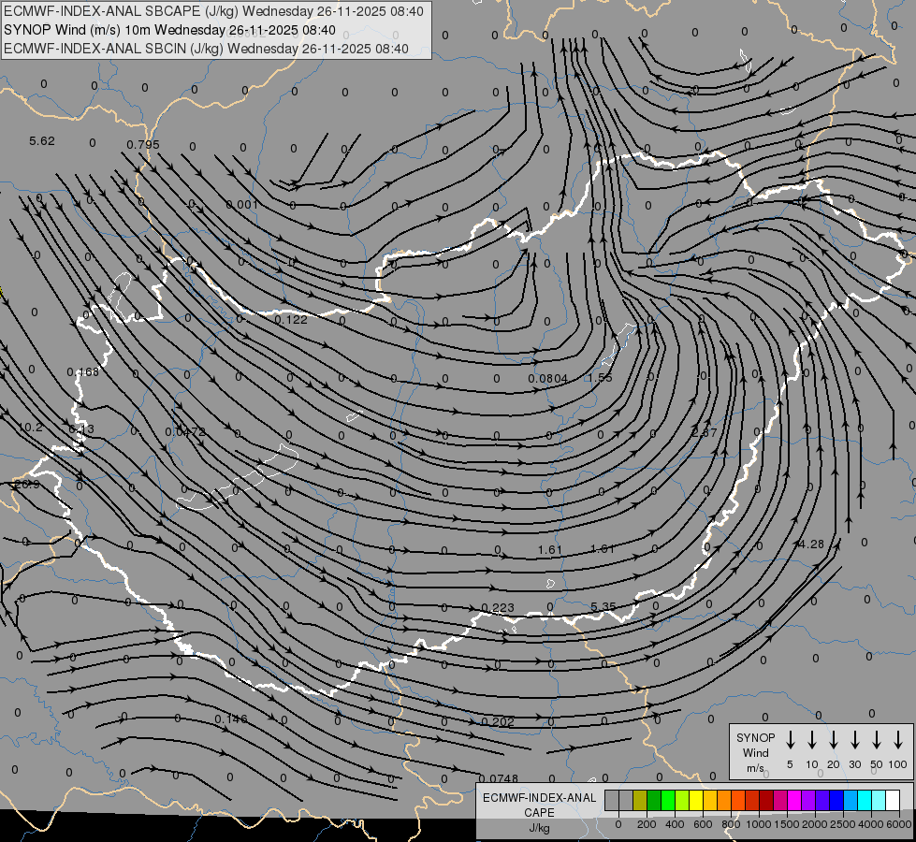The image size is (916, 842).
Task: Click the SYNOP Wind 10m title line
Action: (169, 30)
